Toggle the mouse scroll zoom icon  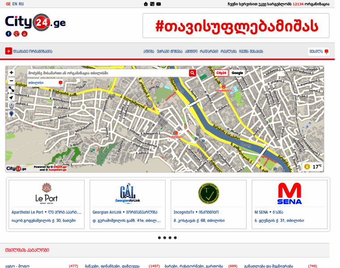[12, 106]
